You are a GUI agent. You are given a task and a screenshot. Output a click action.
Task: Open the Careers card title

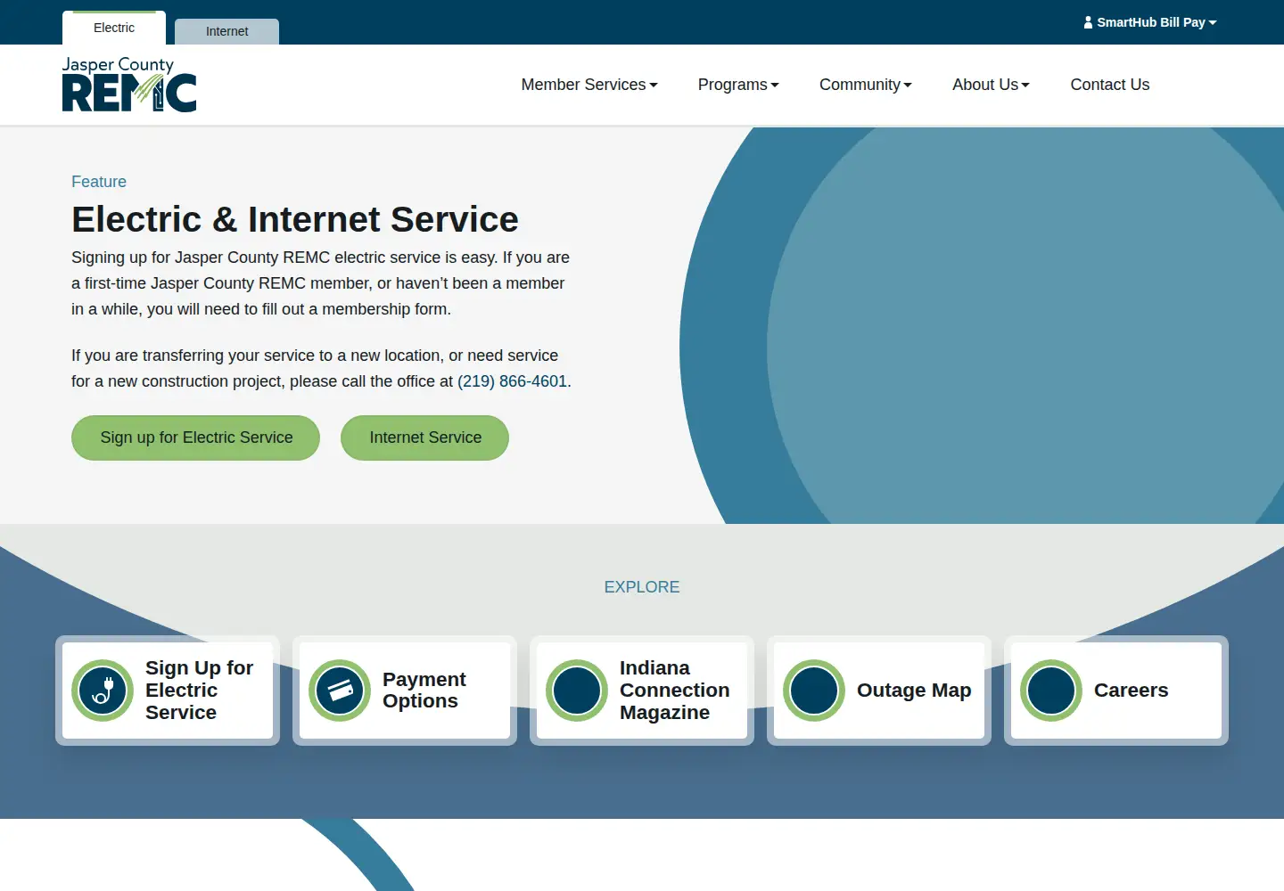[1132, 691]
